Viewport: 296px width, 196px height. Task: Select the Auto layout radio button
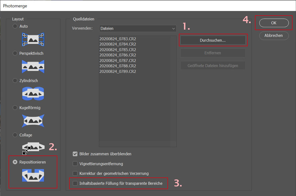(15, 26)
